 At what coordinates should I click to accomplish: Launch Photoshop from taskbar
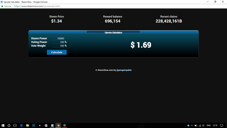click(34, 126)
